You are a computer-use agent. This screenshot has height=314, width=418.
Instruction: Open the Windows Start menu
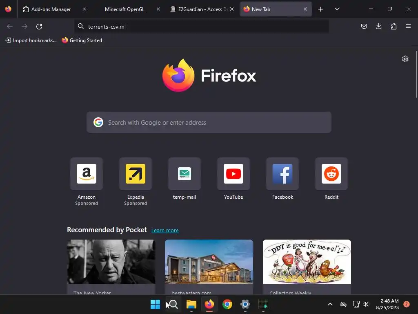tap(155, 304)
